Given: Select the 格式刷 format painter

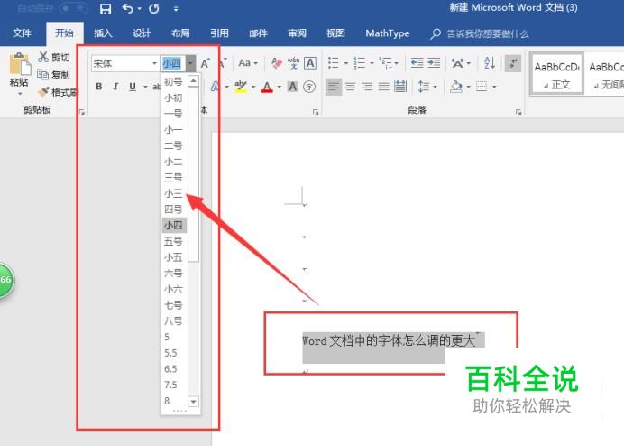Looking at the screenshot, I should pyautogui.click(x=58, y=92).
